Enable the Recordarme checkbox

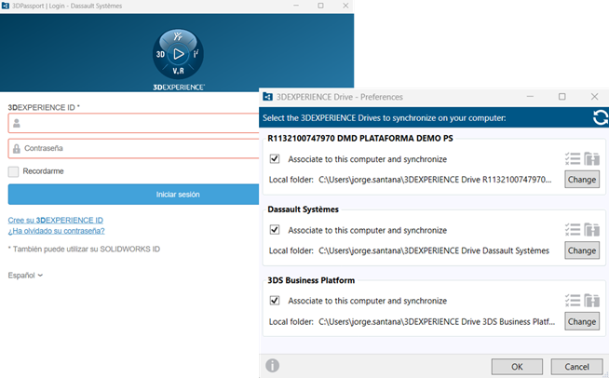pos(13,171)
